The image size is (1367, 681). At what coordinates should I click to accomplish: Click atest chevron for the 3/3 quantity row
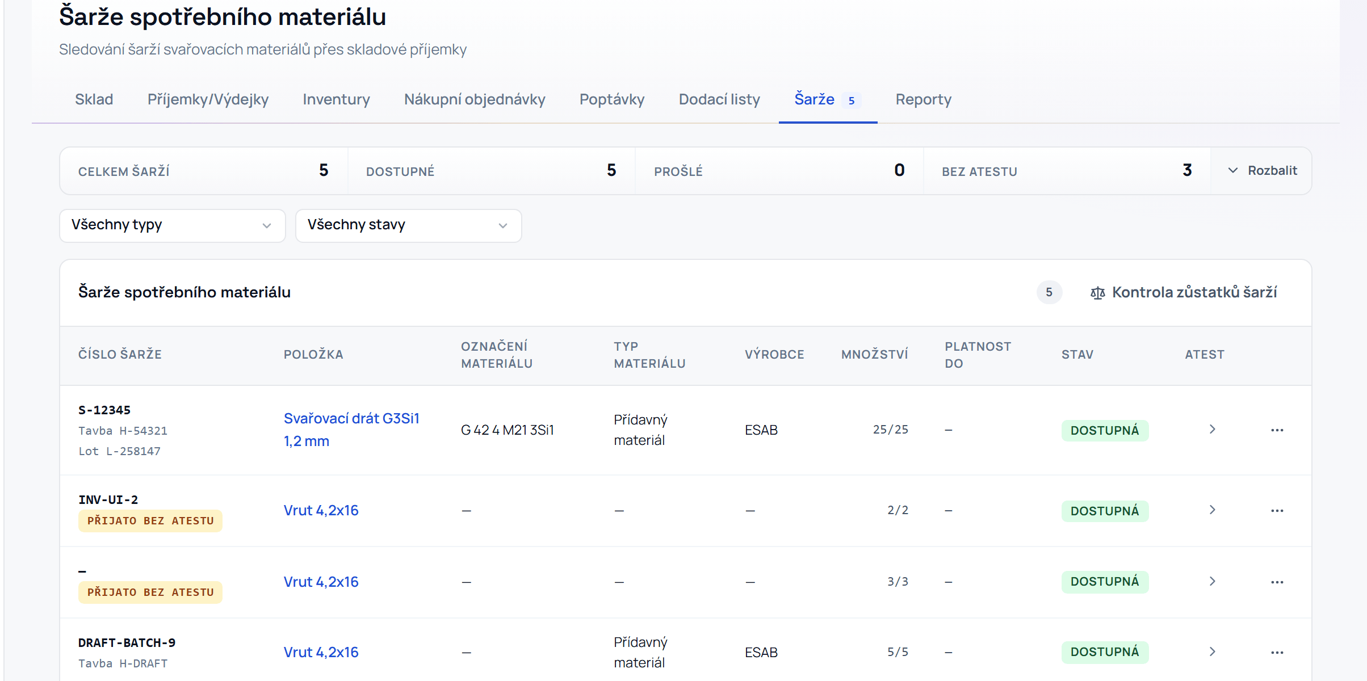tap(1212, 582)
